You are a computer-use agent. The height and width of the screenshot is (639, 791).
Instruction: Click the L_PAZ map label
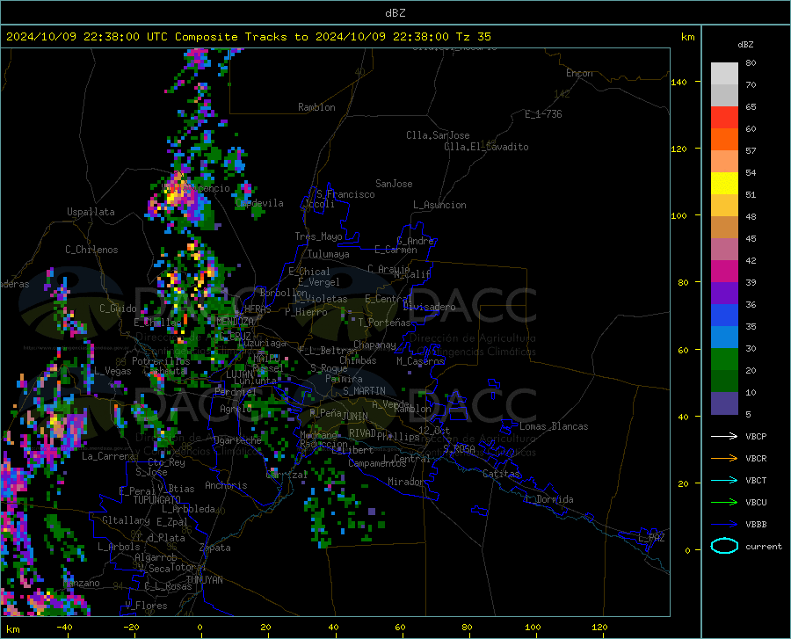(x=651, y=538)
